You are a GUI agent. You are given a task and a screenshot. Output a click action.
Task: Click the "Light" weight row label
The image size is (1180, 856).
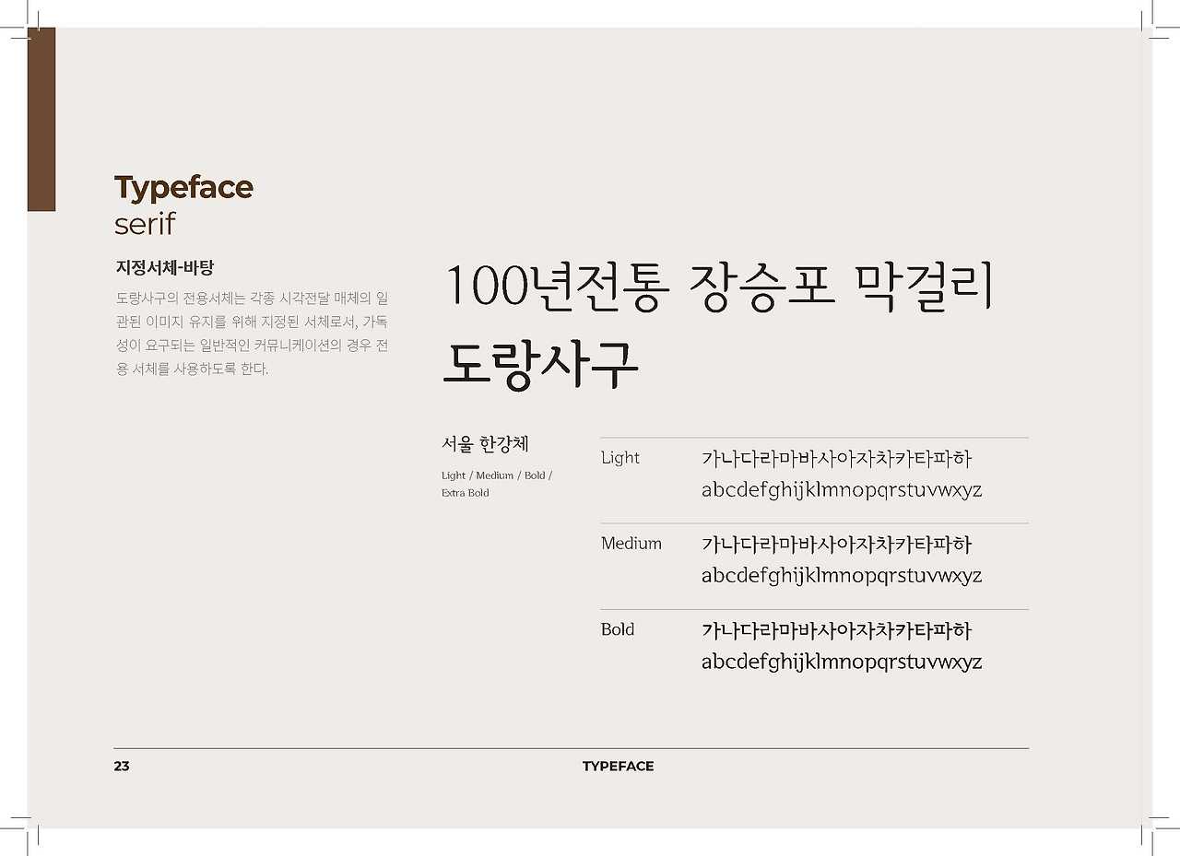point(619,458)
